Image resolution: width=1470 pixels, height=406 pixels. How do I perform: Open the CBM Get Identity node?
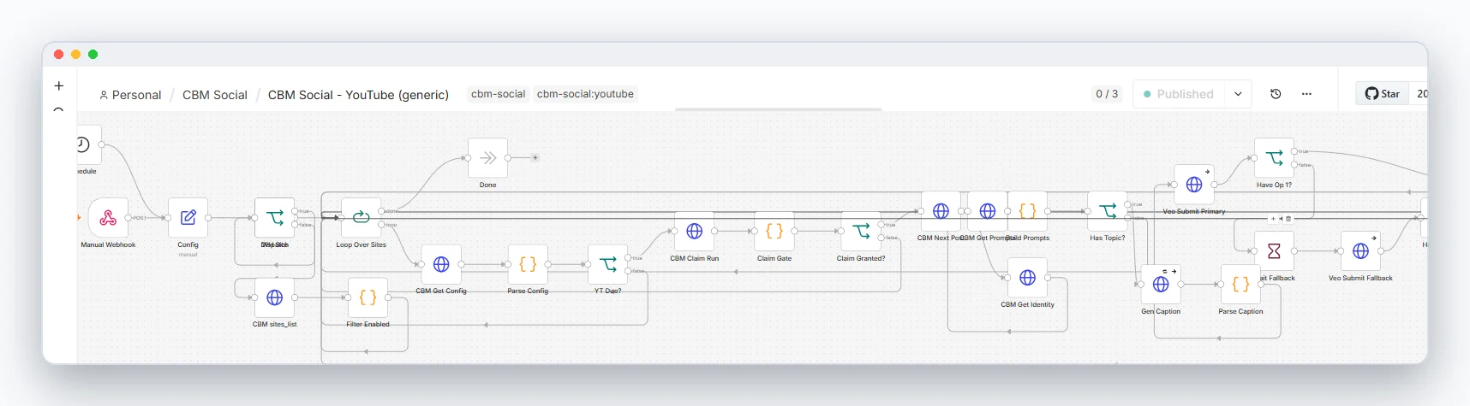coord(1027,278)
